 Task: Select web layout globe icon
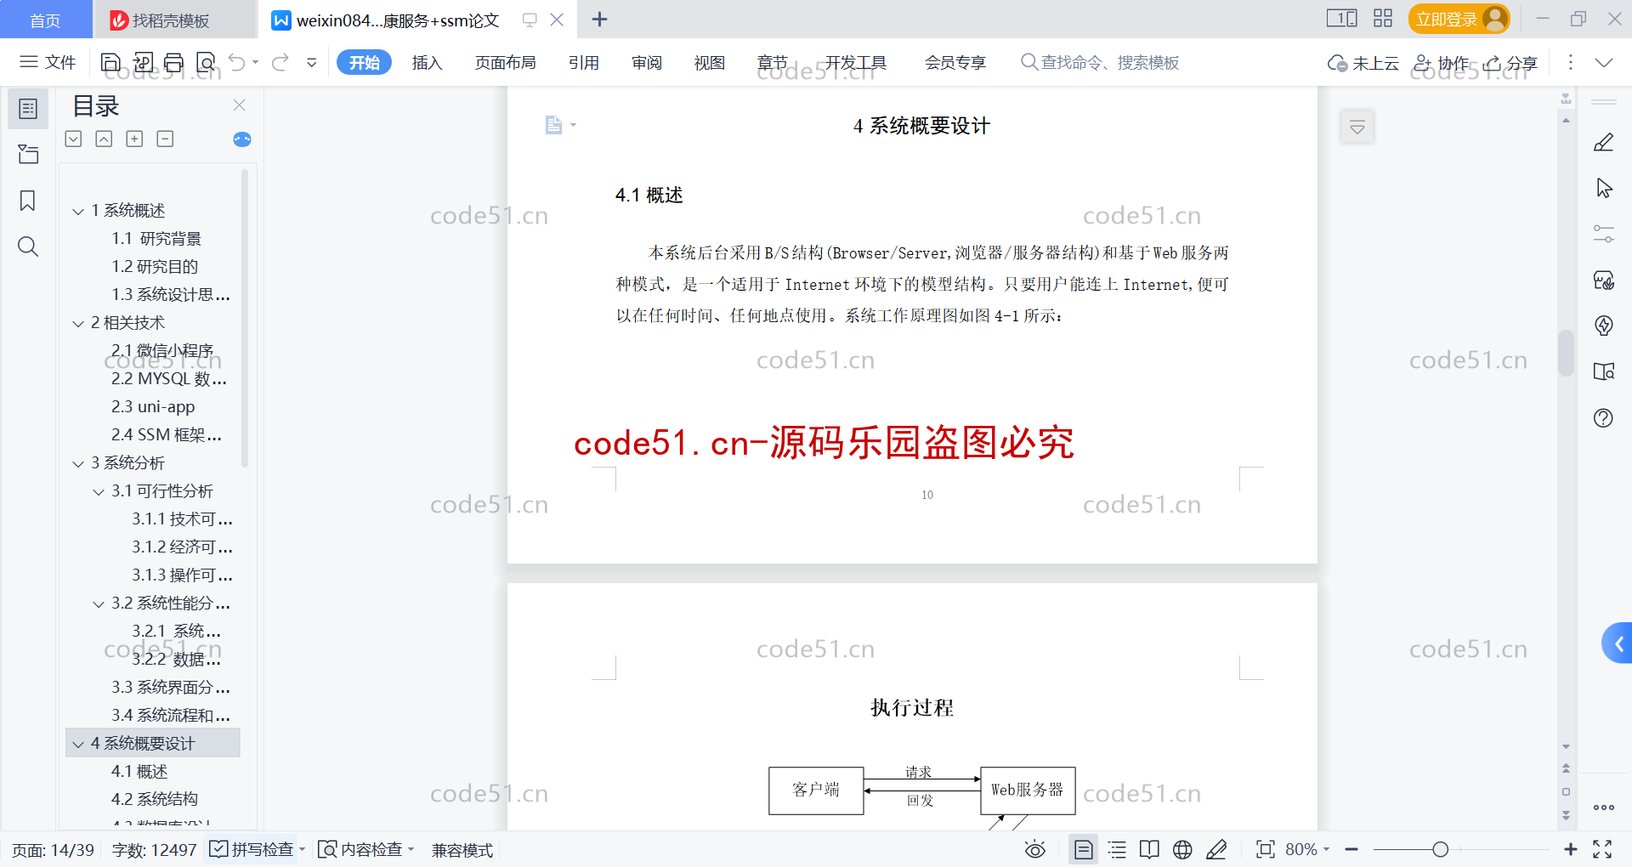[x=1182, y=849]
